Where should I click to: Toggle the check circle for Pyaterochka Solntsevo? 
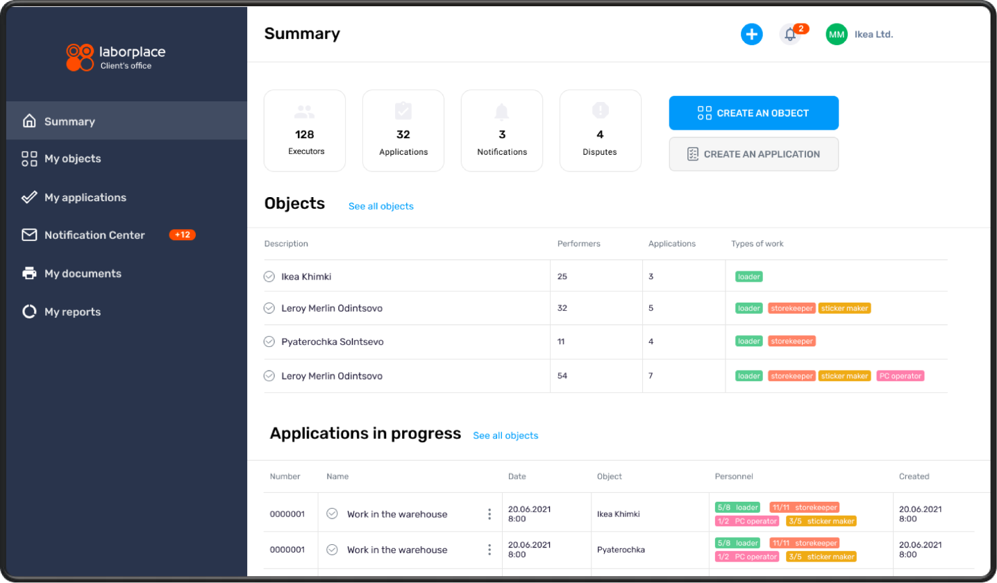pyautogui.click(x=269, y=341)
